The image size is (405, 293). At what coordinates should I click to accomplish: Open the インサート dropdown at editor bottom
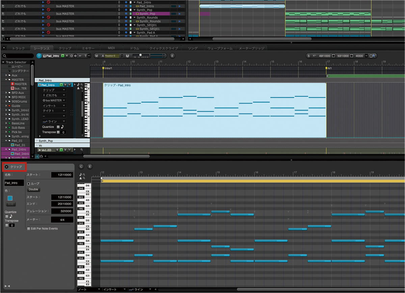click(115, 290)
